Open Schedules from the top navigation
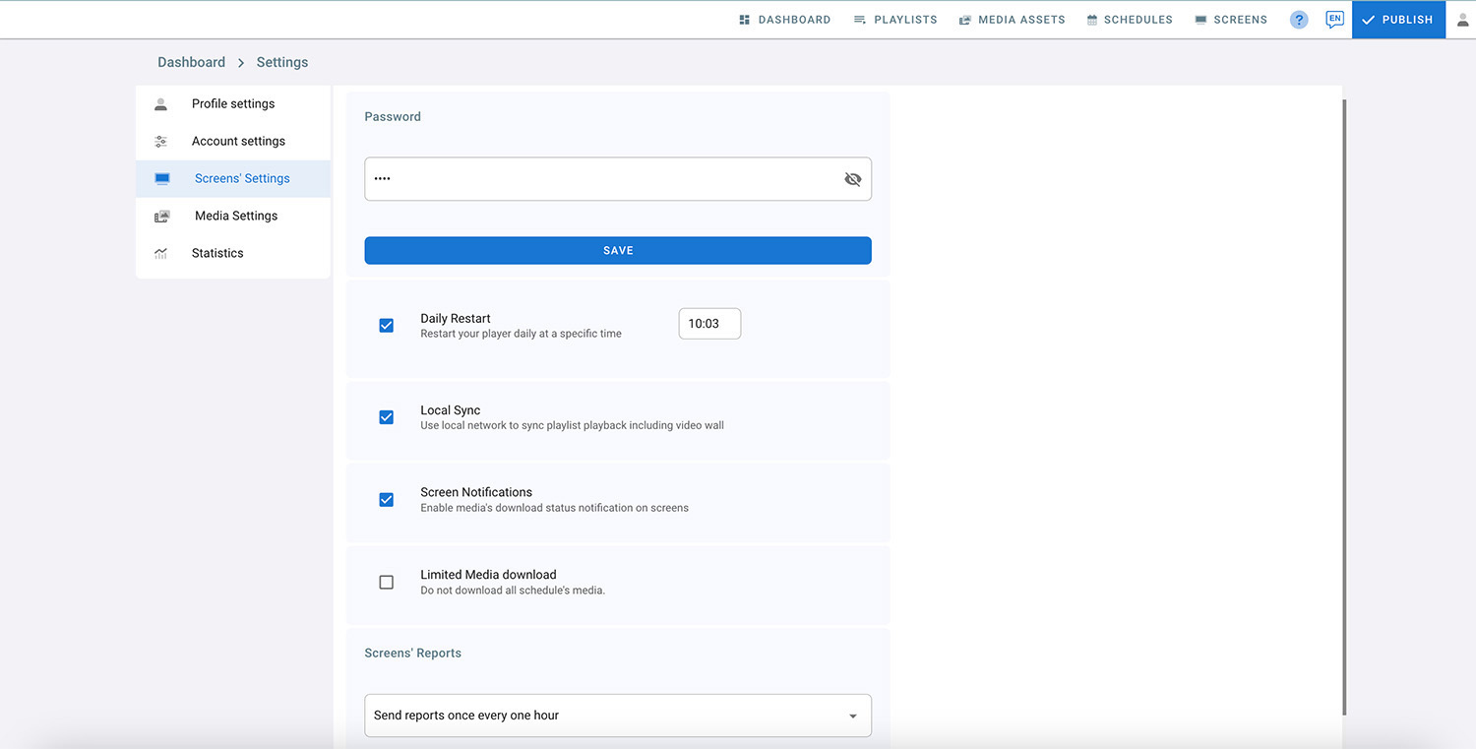Viewport: 1476px width, 749px height. (1130, 20)
